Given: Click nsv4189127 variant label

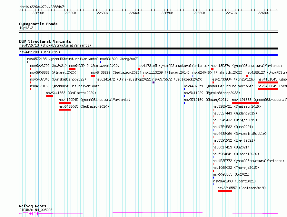Looking at the screenshot, I should (266, 72).
